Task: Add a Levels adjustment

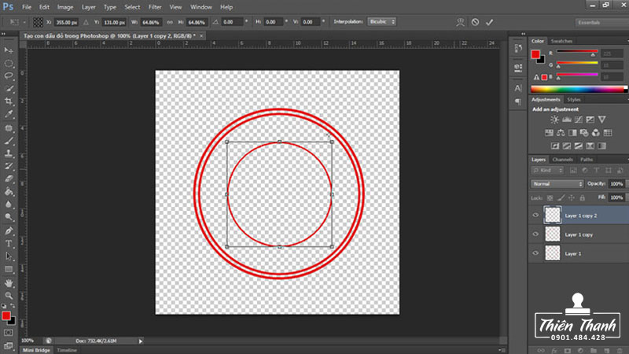Action: pyautogui.click(x=566, y=120)
